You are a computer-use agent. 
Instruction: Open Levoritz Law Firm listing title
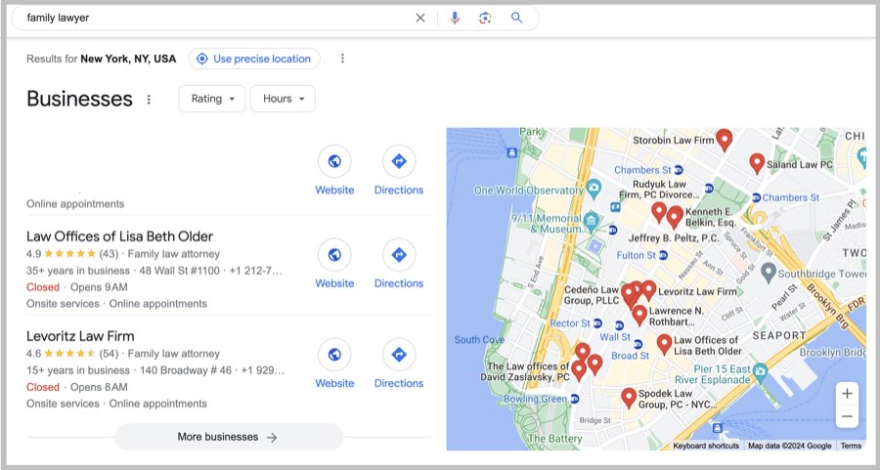pyautogui.click(x=80, y=336)
